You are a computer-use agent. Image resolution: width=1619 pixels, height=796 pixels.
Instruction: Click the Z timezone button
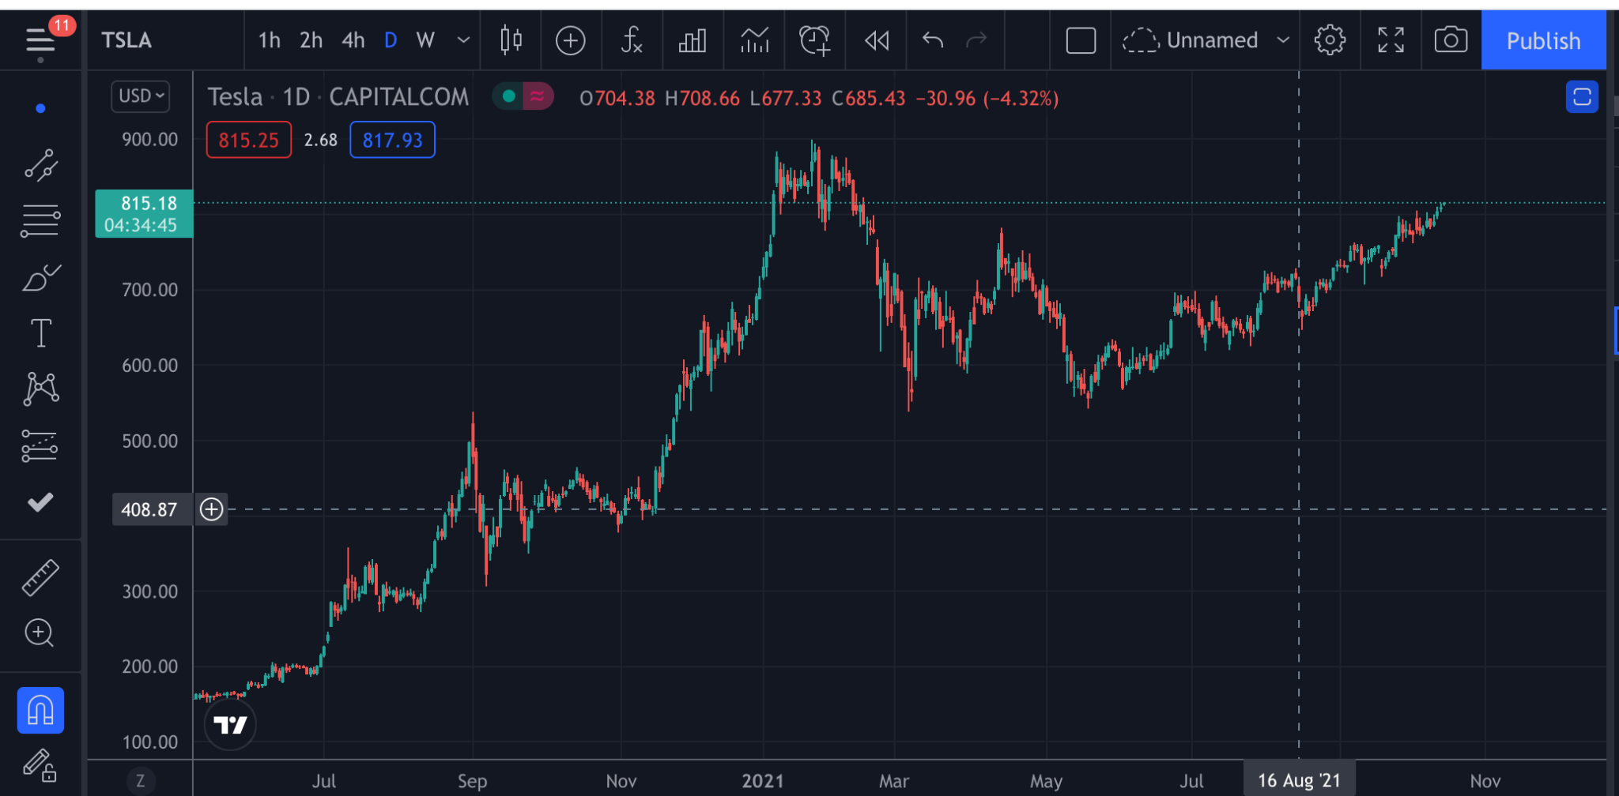click(141, 781)
